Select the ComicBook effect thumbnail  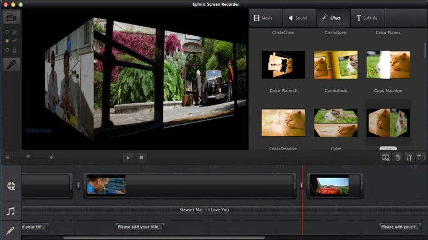coord(336,65)
